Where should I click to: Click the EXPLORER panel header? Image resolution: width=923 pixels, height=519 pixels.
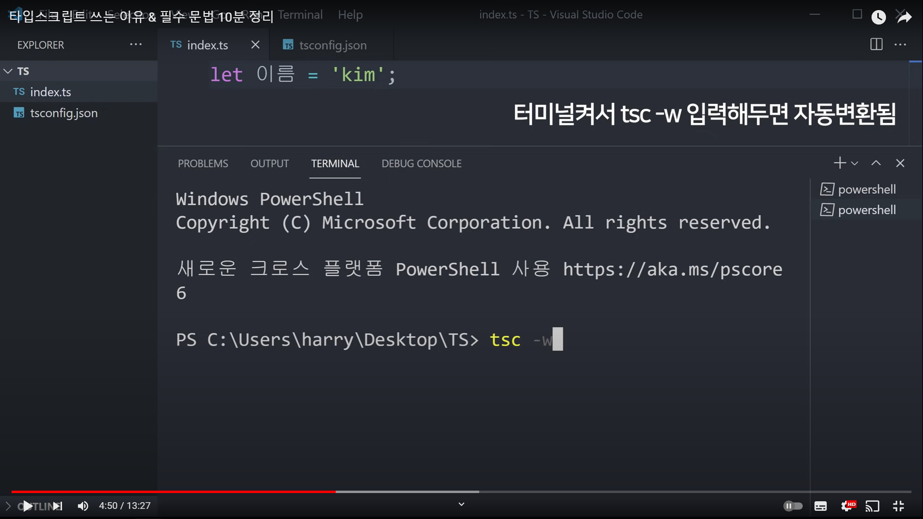[x=40, y=45]
